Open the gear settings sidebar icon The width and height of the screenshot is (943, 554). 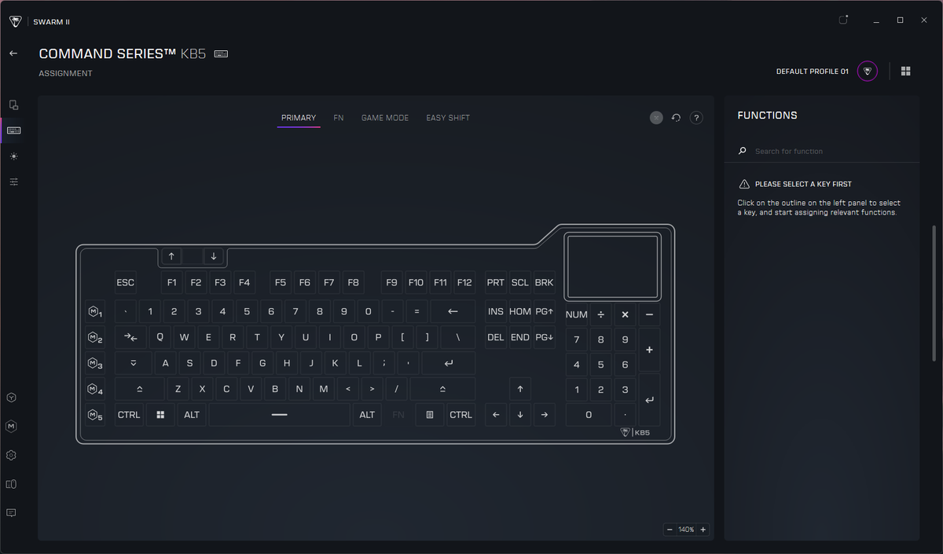12,455
